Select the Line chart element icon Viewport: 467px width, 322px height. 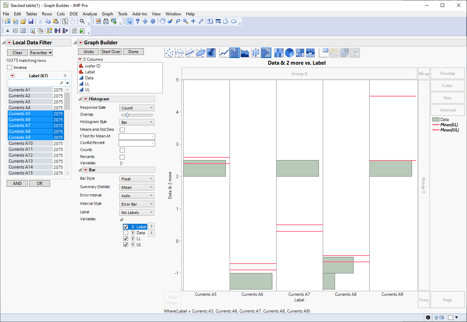click(x=224, y=53)
